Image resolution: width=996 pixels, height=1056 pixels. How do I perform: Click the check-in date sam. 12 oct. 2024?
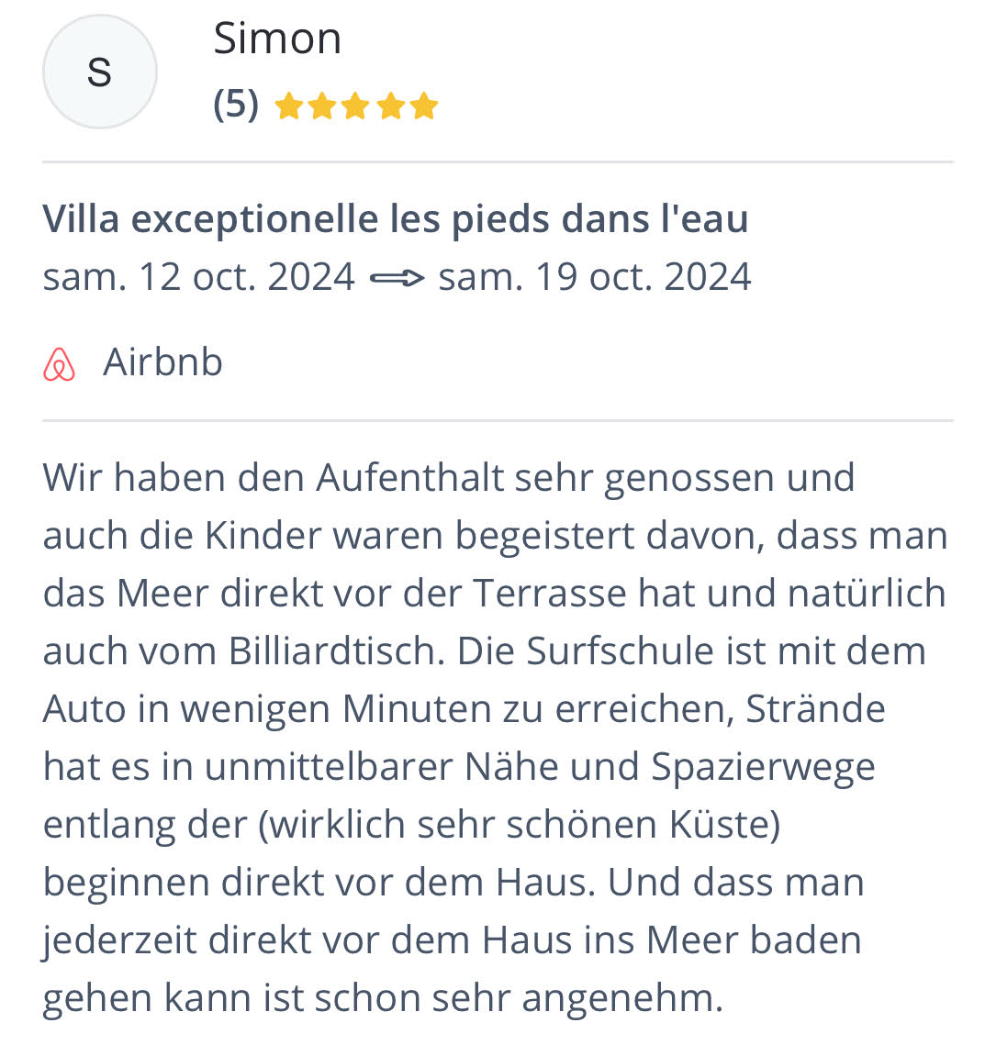pos(199,277)
